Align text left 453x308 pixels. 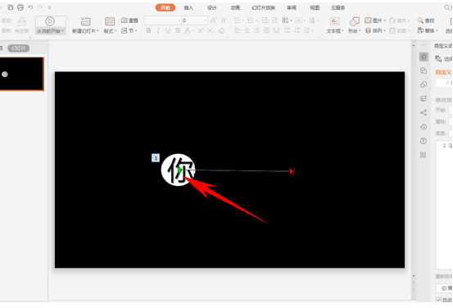238,30
